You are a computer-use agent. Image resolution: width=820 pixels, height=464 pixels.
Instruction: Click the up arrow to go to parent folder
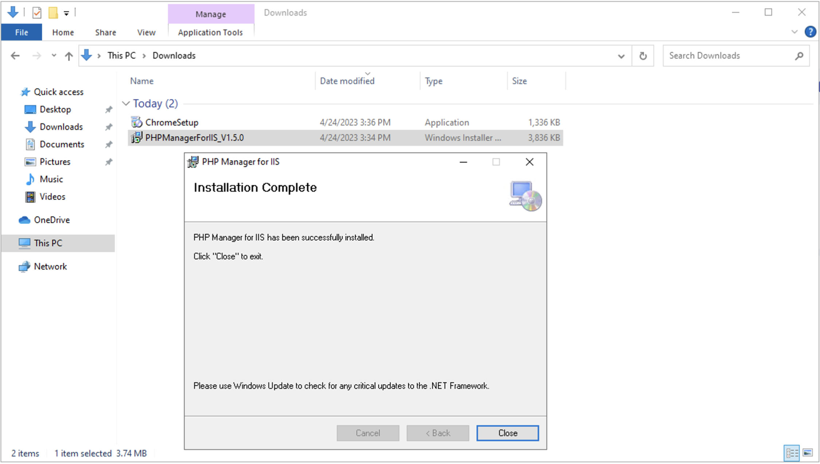[x=69, y=55]
